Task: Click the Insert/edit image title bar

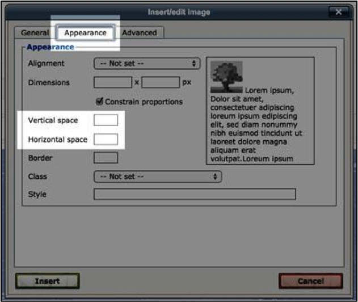Action: 178,11
